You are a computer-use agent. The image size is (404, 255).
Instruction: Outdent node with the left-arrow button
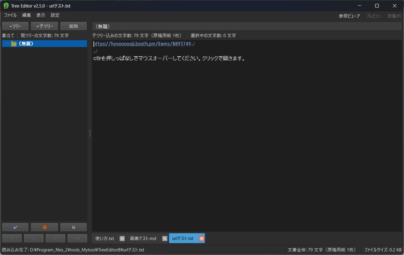[55, 238]
